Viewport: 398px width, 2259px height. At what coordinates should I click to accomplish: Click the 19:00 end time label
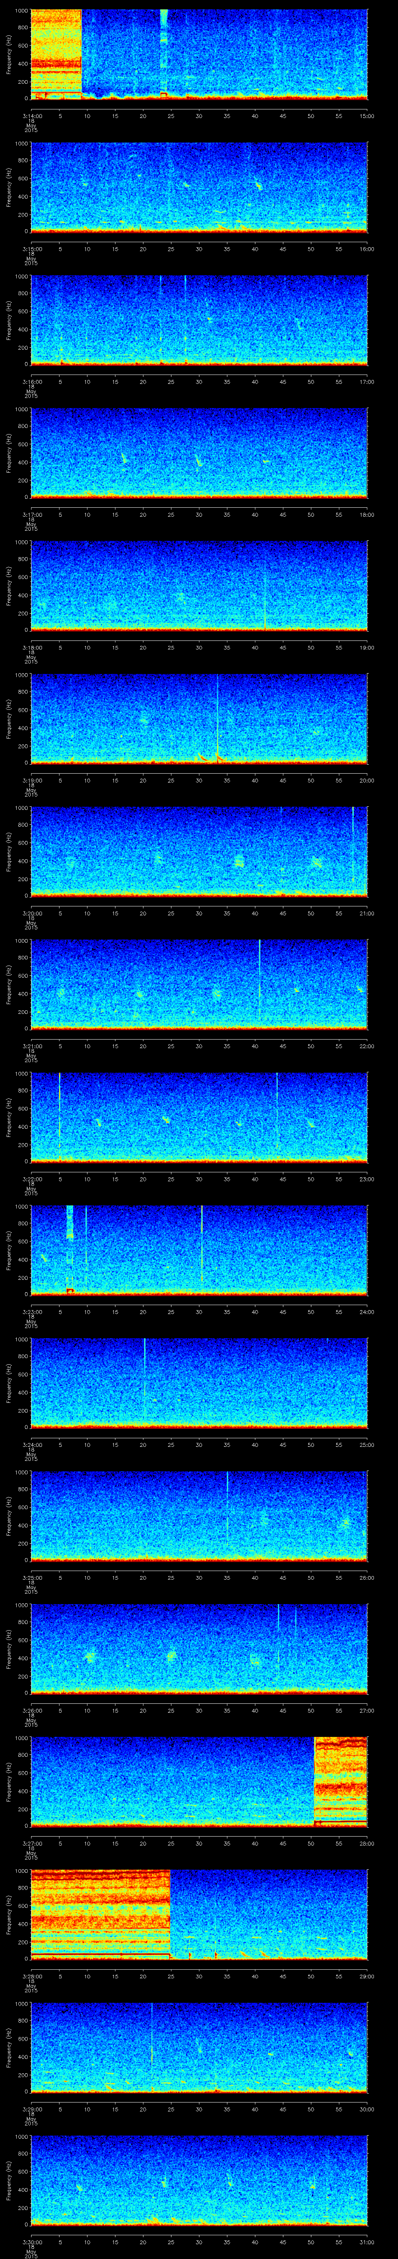coord(367,647)
